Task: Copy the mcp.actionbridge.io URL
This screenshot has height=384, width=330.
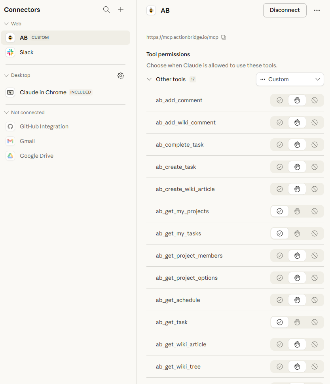Action: pyautogui.click(x=224, y=36)
